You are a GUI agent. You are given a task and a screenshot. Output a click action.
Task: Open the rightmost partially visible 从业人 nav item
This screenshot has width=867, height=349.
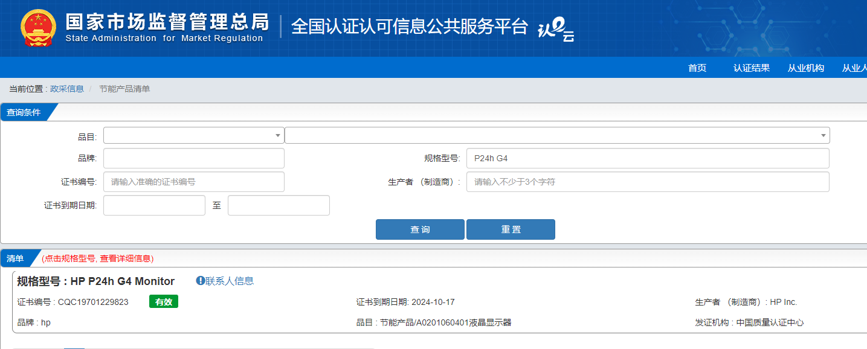coord(854,68)
